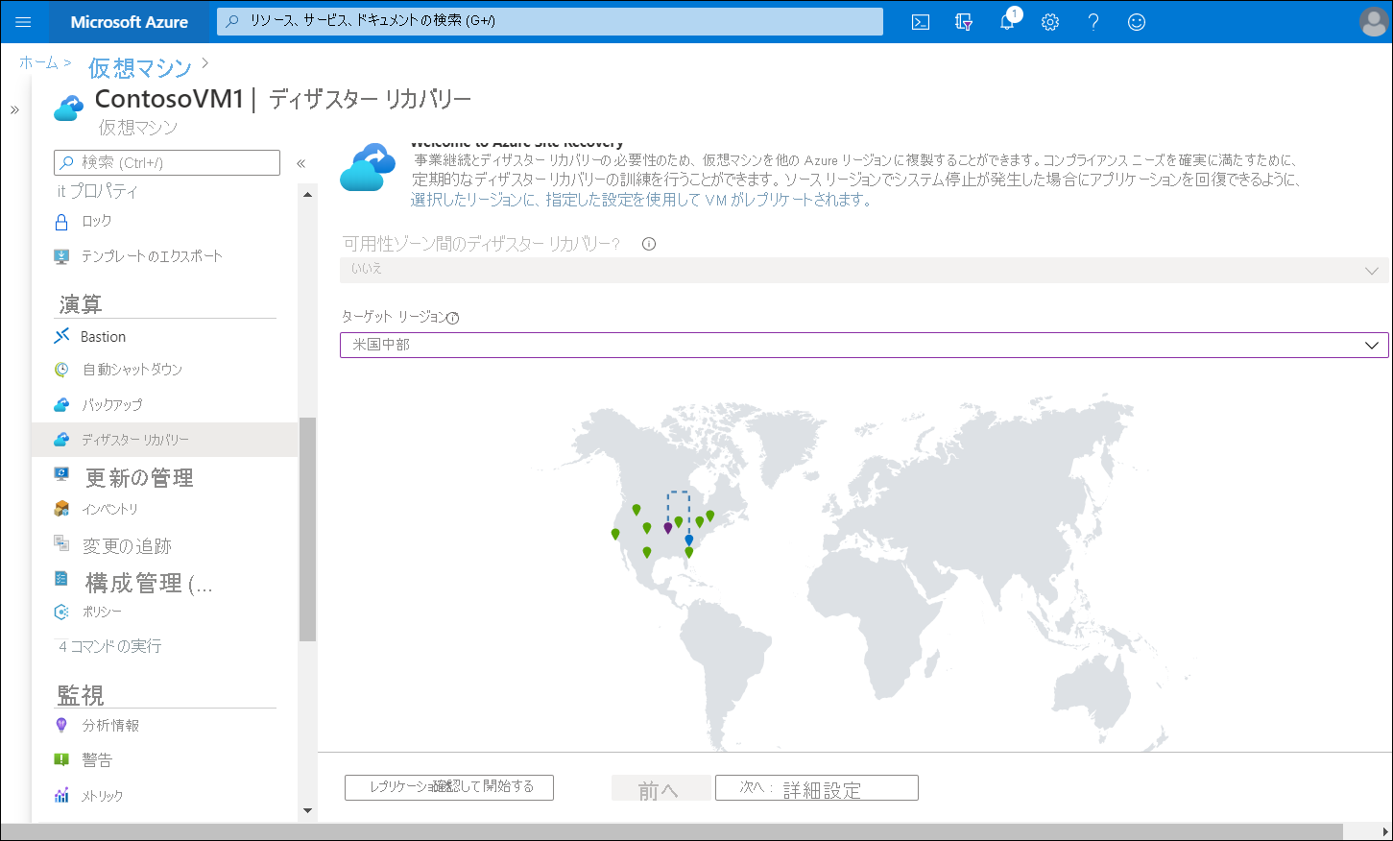Viewport: 1393px width, 841px height.
Task: Open 自動シャットダウン menu item
Action: (x=132, y=370)
